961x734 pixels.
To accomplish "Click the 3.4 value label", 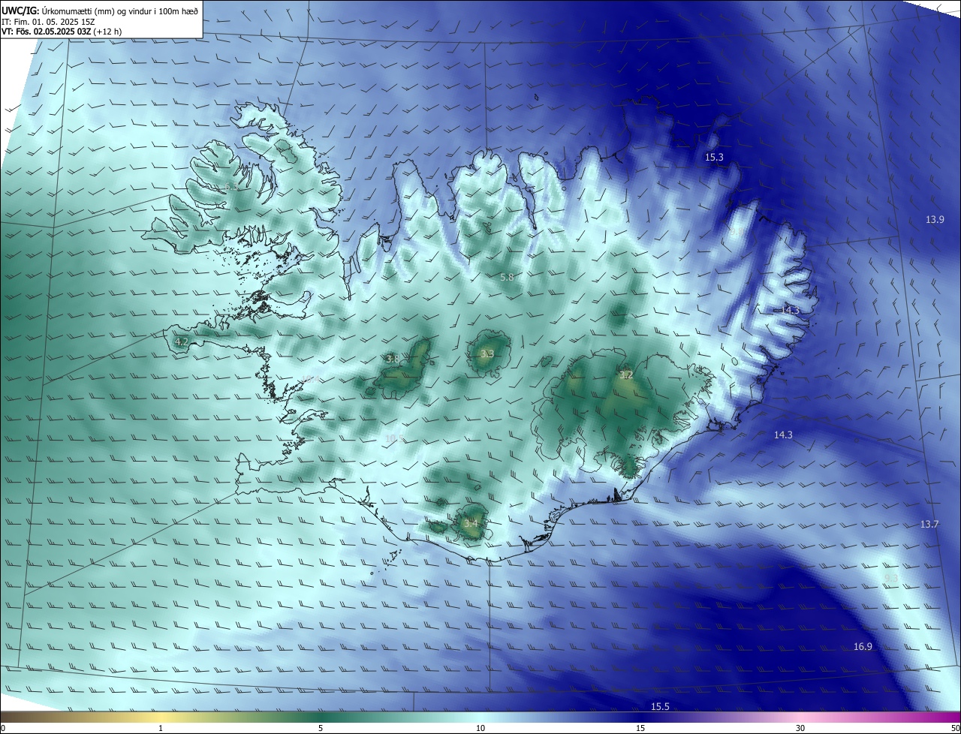I will tap(471, 522).
